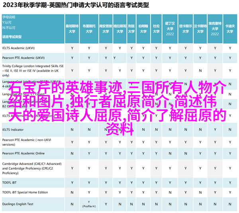Click the 诺丁汉大学 2022 column header
Screen dimensions: 239x213
[x=170, y=29]
